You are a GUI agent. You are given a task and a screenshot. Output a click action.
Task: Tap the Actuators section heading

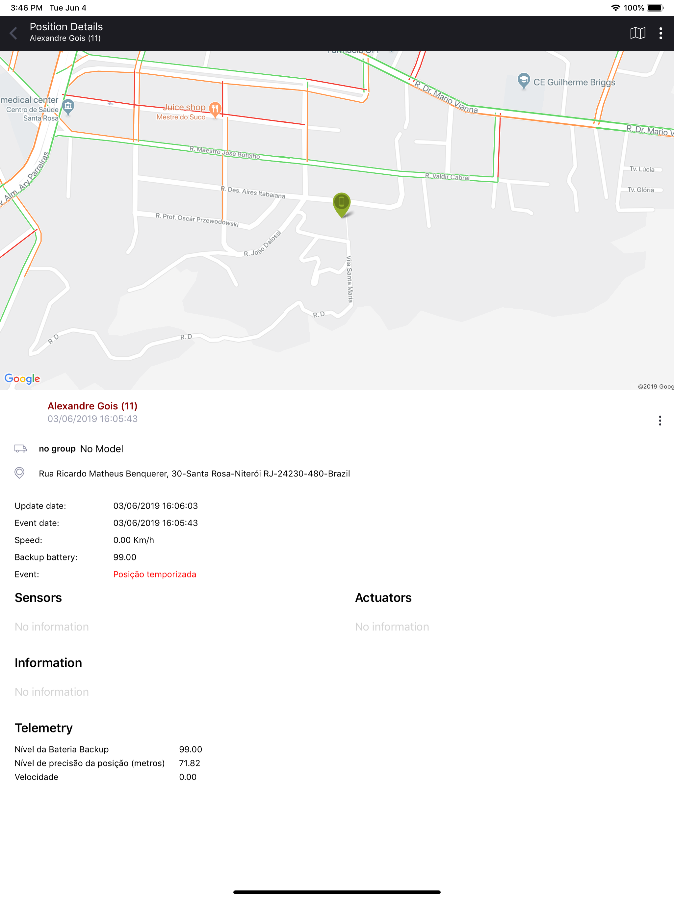pyautogui.click(x=383, y=598)
